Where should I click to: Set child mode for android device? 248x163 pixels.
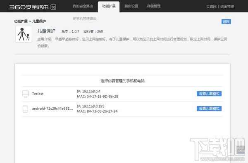tap(209, 109)
